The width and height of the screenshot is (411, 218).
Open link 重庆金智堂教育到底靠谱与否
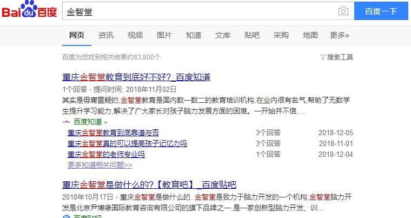pos(113,133)
